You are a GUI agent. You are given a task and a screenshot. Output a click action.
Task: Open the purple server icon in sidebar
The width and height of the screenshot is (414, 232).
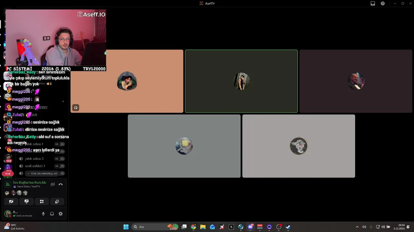click(x=8, y=168)
